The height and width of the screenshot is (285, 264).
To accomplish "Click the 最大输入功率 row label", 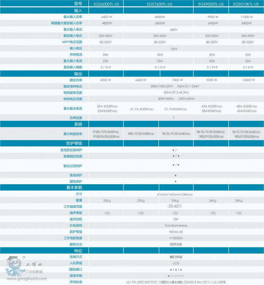I will [x=73, y=17].
